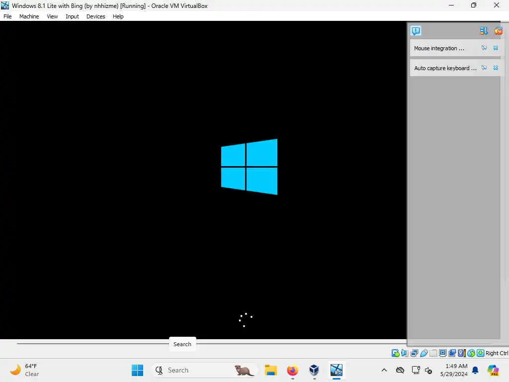Click the display monitor status icon
The width and height of the screenshot is (509, 382).
point(442,353)
